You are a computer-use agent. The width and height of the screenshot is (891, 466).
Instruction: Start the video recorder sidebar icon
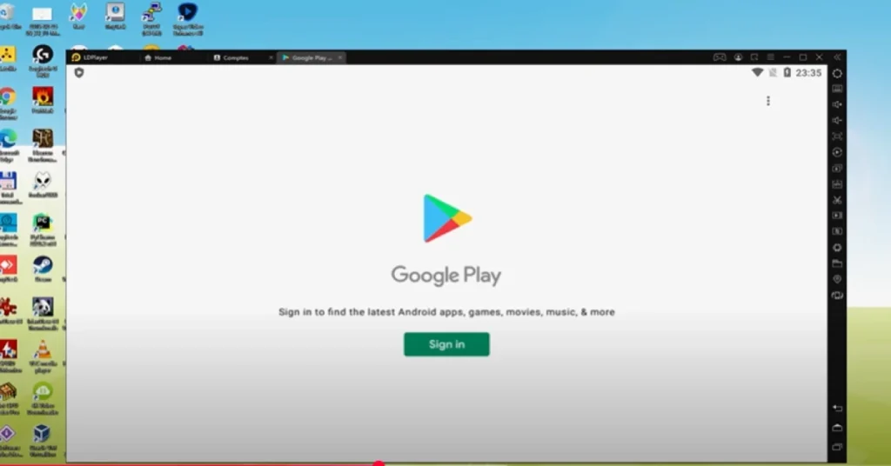[837, 216]
